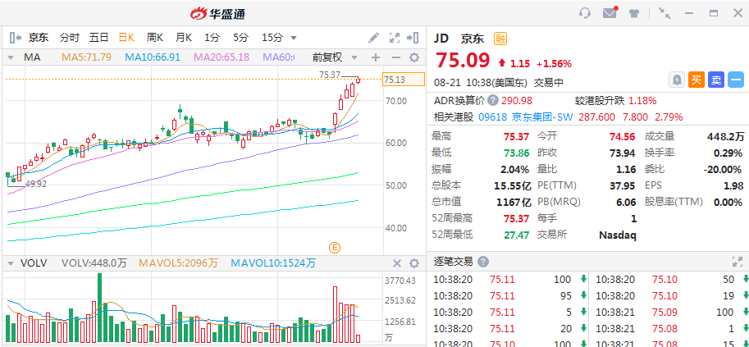Toggle chart fullscreen icon
Screen dimensions: 749x347
[x=394, y=37]
